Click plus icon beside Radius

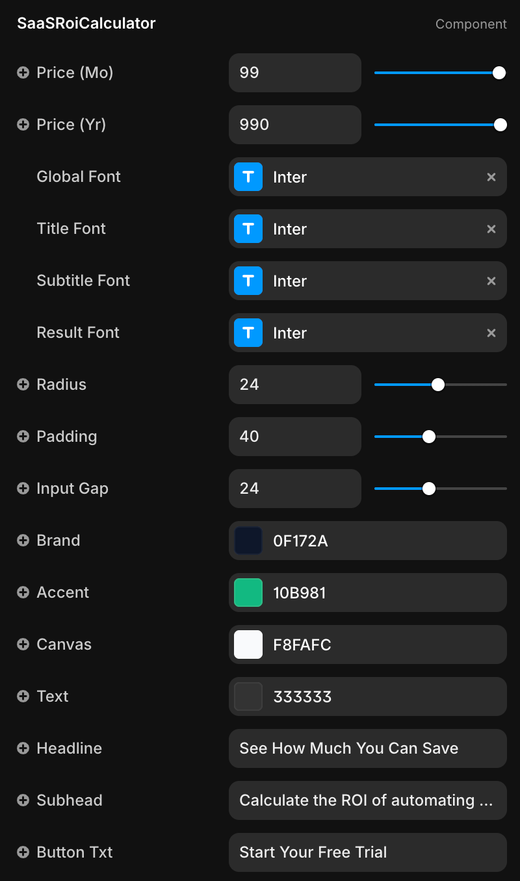click(x=23, y=385)
